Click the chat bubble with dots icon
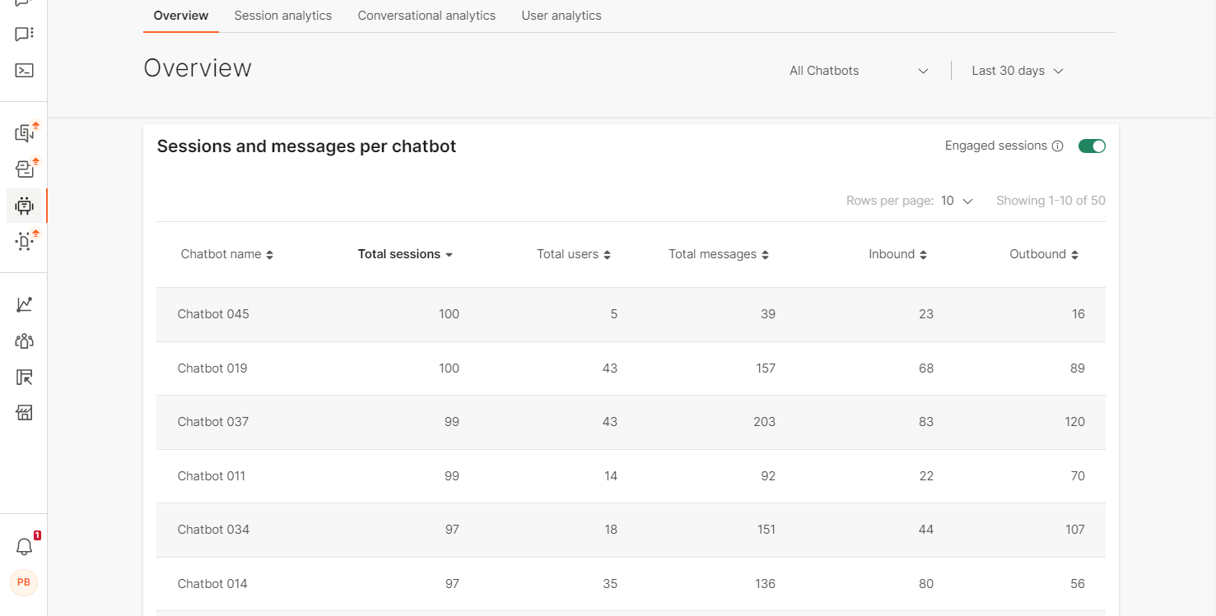Image resolution: width=1216 pixels, height=616 pixels. click(24, 35)
